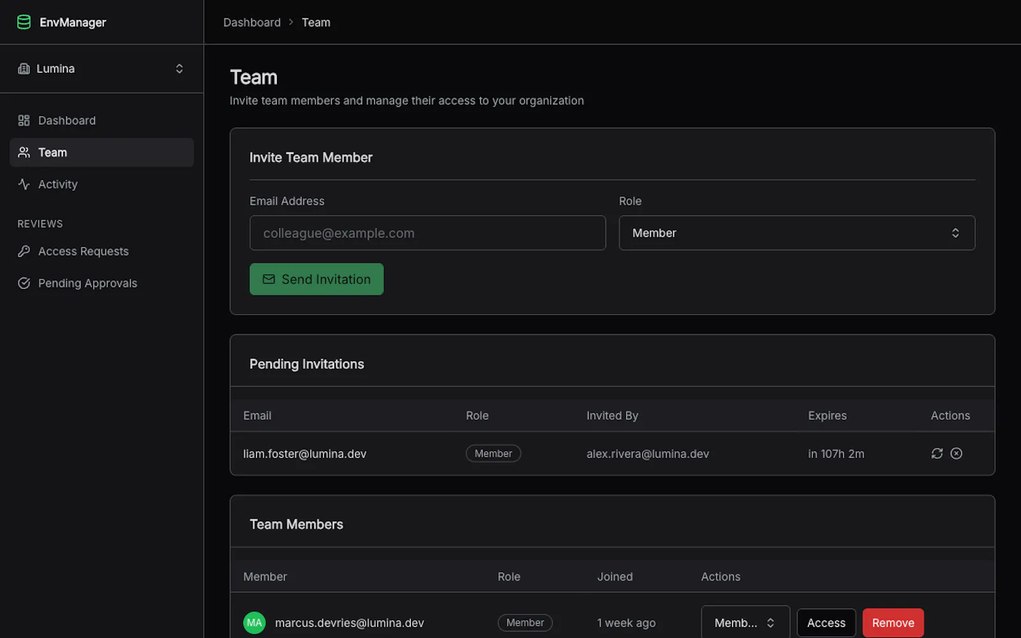Image resolution: width=1021 pixels, height=638 pixels.
Task: Select Team in the sidebar
Action: pos(101,152)
